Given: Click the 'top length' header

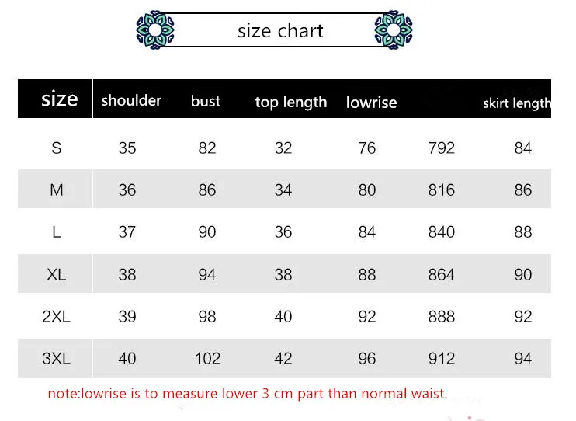Looking at the screenshot, I should pyautogui.click(x=291, y=103).
